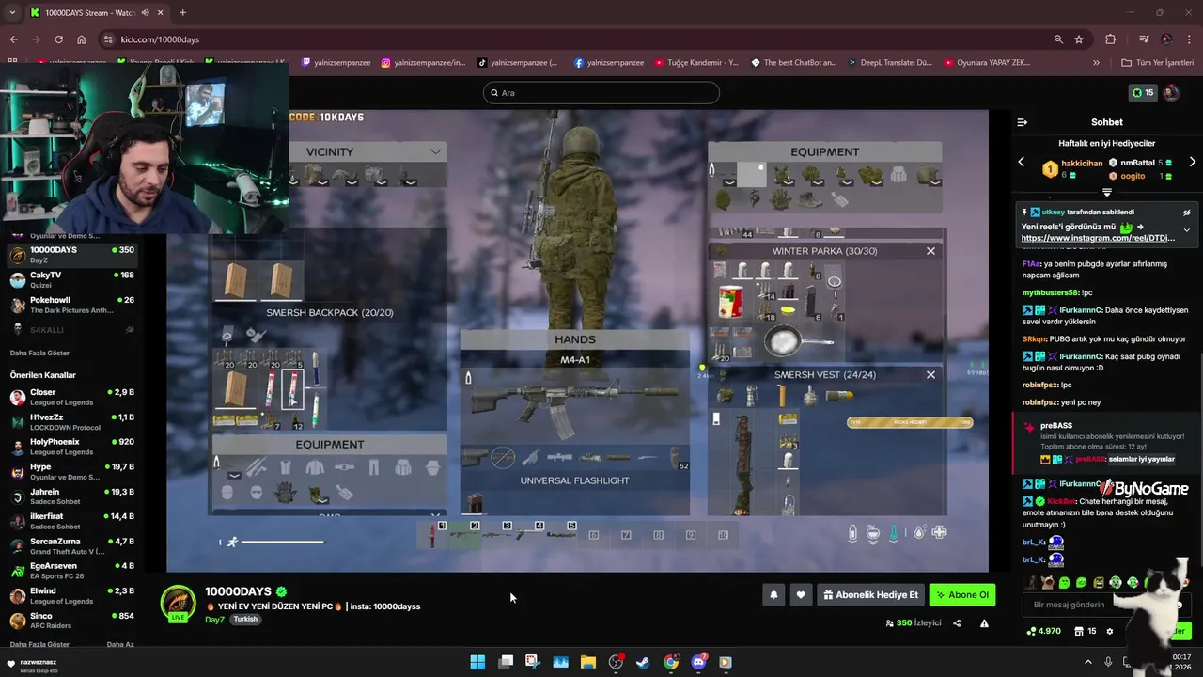
Task: Click the channel points balance 4.970
Action: 1043,631
